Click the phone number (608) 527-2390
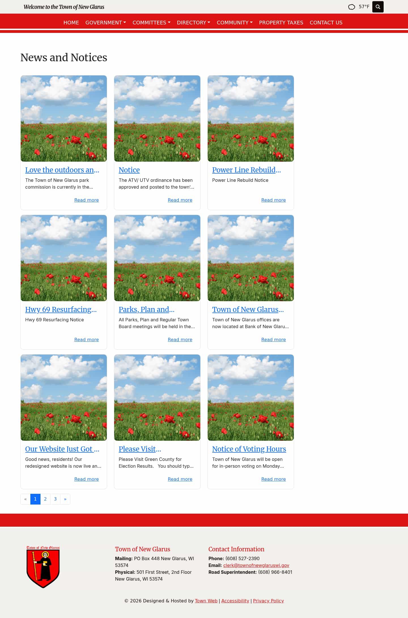408x618 pixels. pos(243,558)
